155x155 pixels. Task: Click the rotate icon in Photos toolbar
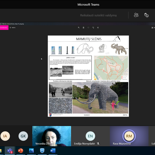[x=93, y=28]
